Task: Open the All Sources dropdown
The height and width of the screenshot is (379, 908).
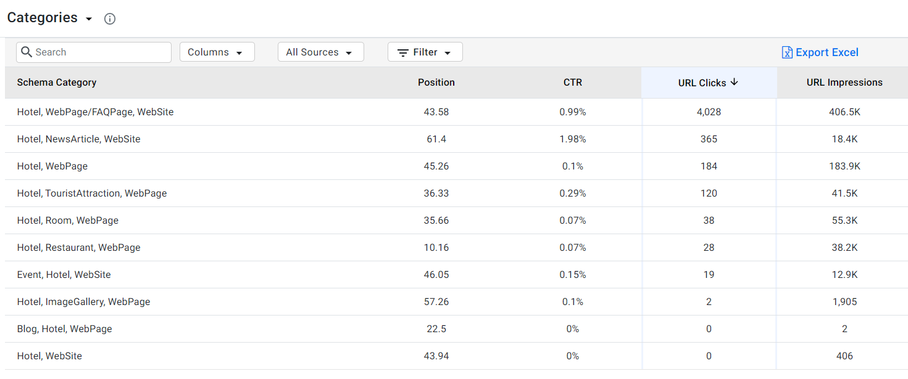Action: [x=321, y=52]
